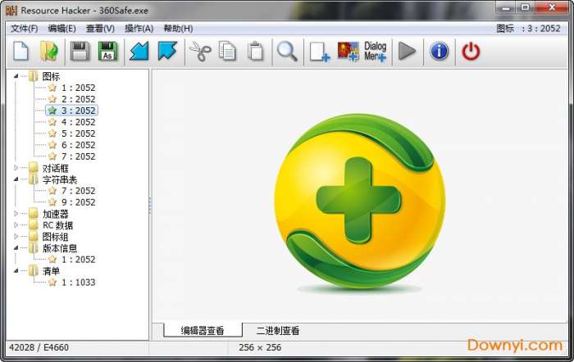Screen dimensions: 574x362
Task: Select the 字符串表 folder label
Action: coord(60,179)
